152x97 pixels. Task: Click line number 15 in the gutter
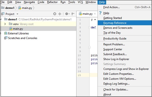[x=79, y=75]
